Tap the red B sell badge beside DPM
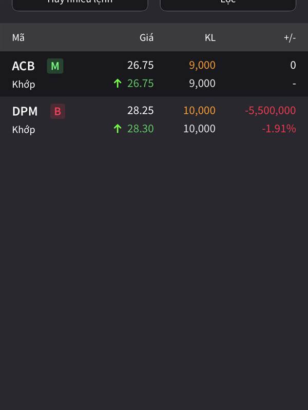This screenshot has width=308, height=410. (x=57, y=111)
